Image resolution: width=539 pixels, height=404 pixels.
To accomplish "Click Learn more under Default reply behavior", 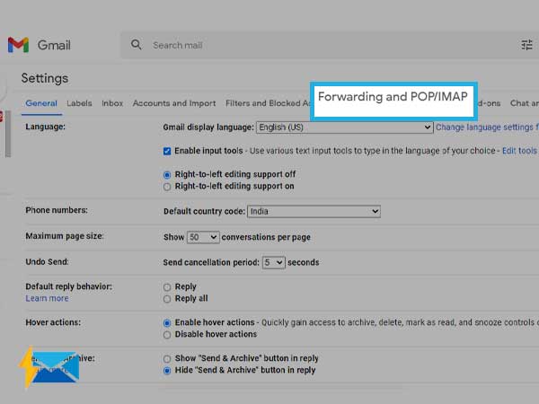I will (x=47, y=298).
